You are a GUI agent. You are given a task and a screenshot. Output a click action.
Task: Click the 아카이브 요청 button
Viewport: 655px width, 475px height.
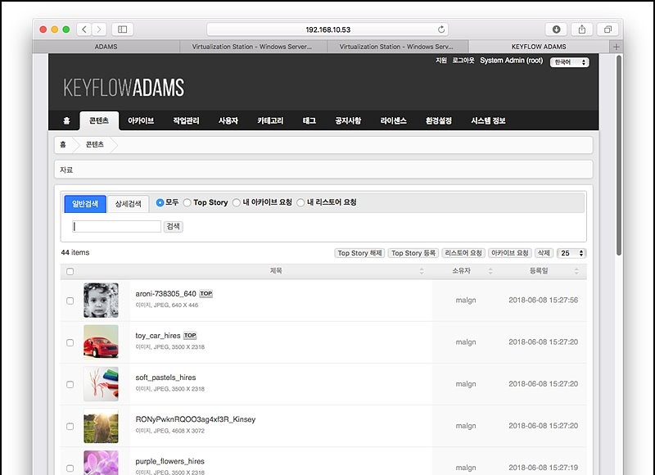click(509, 253)
